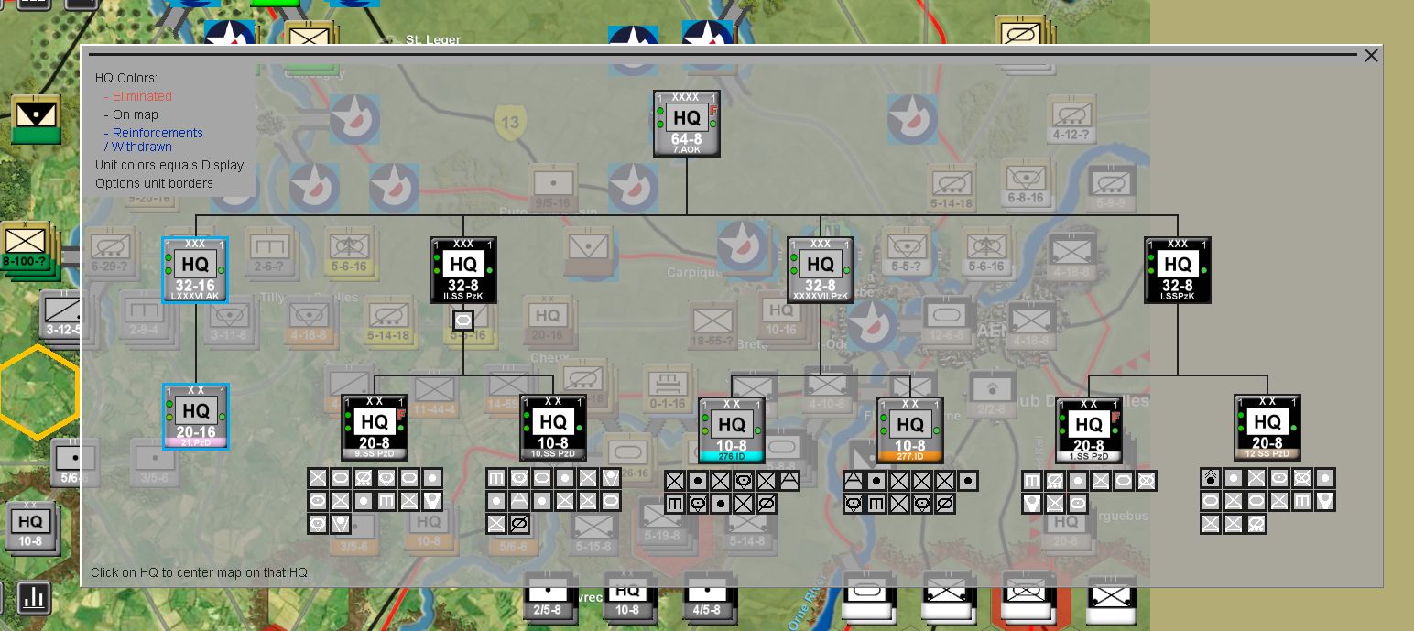Click the 'HQ Colors:' legend heading
Viewport: 1414px width, 631px height.
126,78
